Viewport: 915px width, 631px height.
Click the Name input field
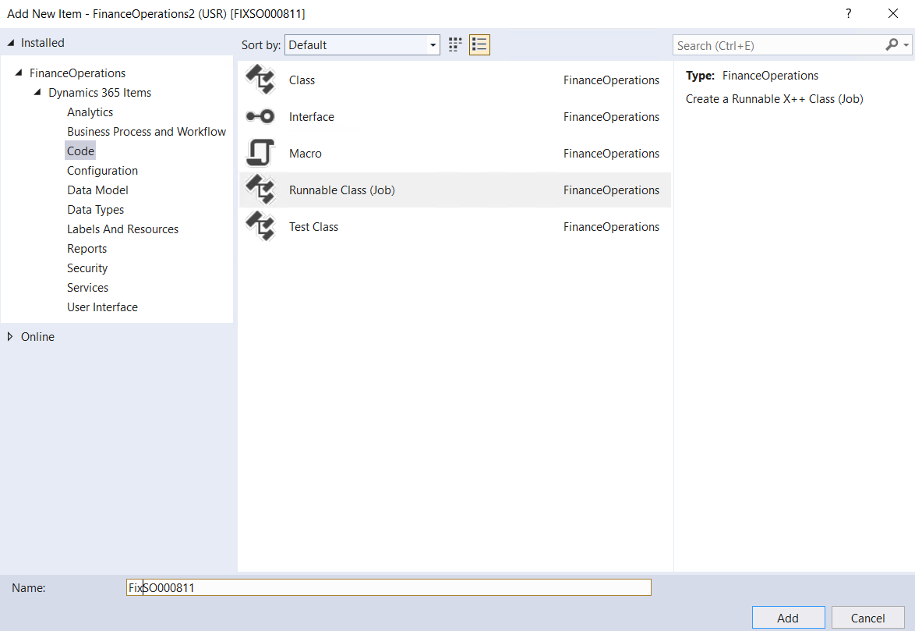(389, 587)
